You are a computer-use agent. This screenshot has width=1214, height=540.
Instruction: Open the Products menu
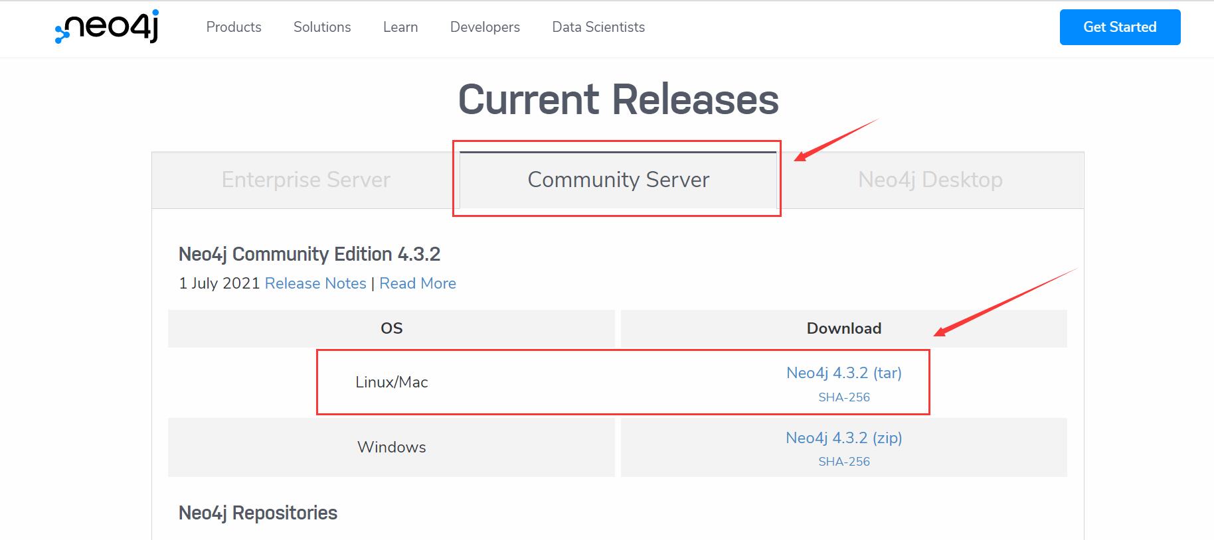point(234,27)
